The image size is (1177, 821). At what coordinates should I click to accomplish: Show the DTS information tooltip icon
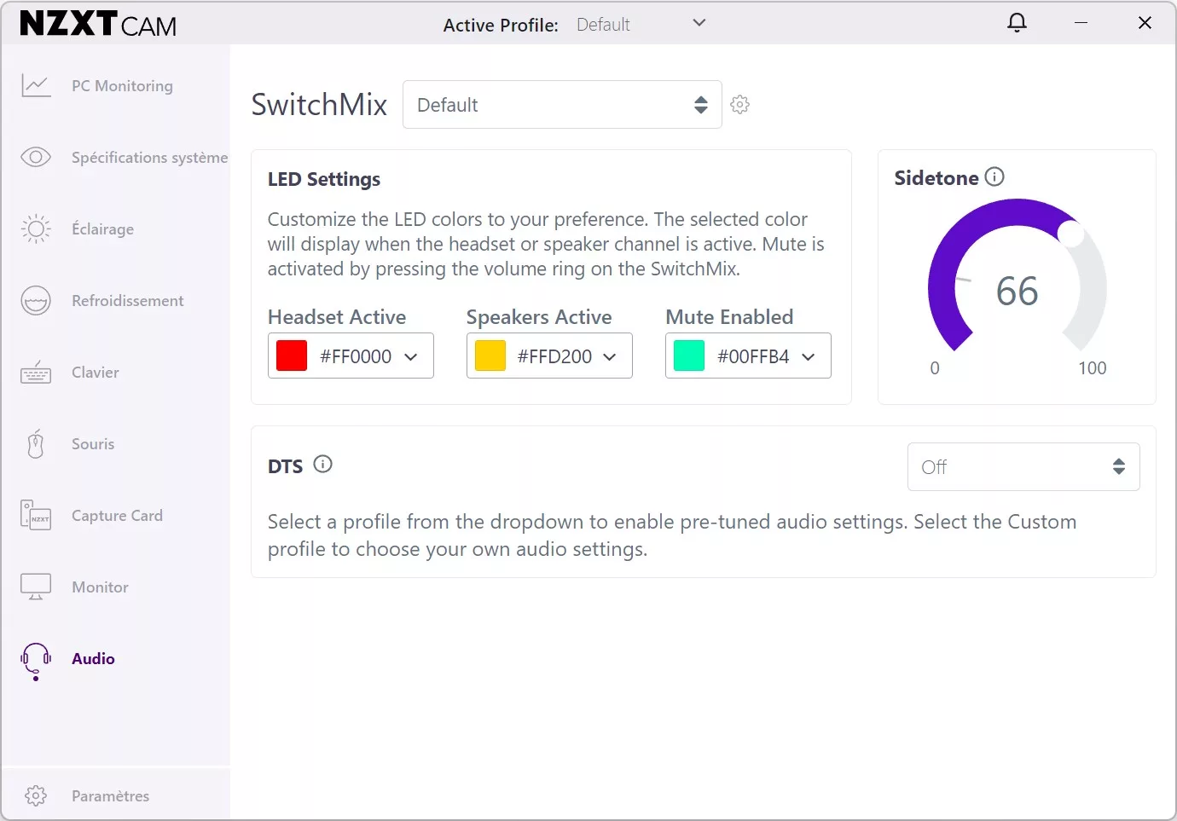point(322,465)
